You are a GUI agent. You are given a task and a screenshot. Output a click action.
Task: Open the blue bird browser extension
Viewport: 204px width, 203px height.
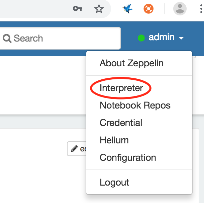click(x=127, y=9)
